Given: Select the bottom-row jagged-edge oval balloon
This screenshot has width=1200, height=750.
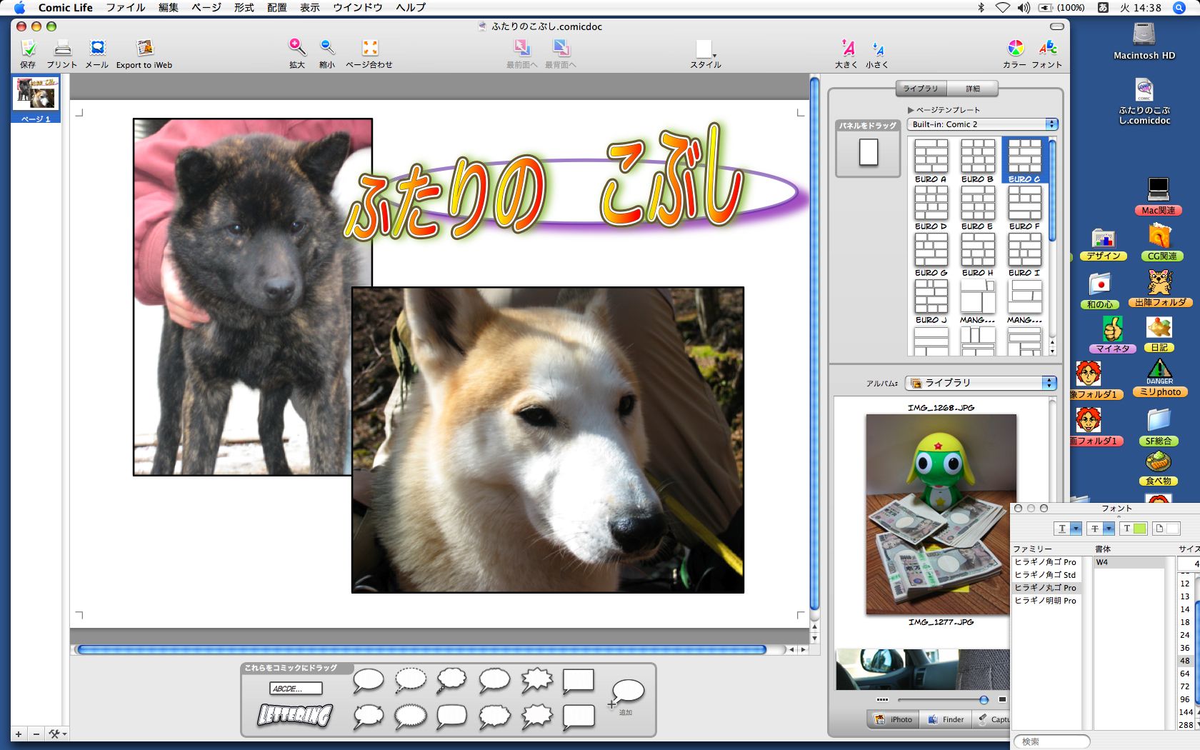Looking at the screenshot, I should [411, 715].
